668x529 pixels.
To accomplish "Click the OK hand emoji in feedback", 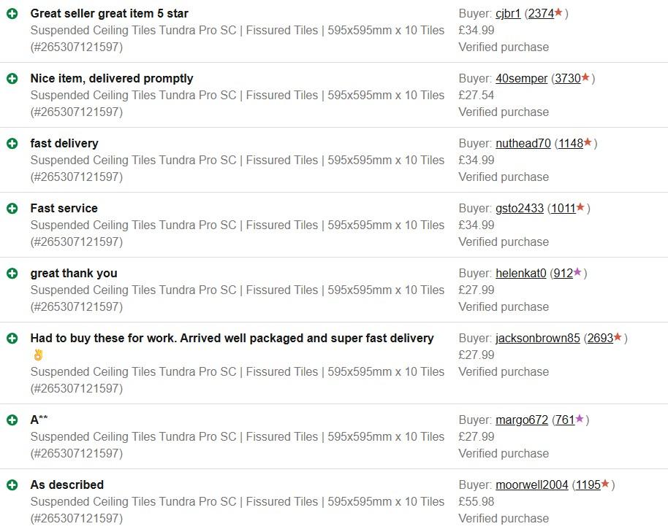I will (38, 355).
